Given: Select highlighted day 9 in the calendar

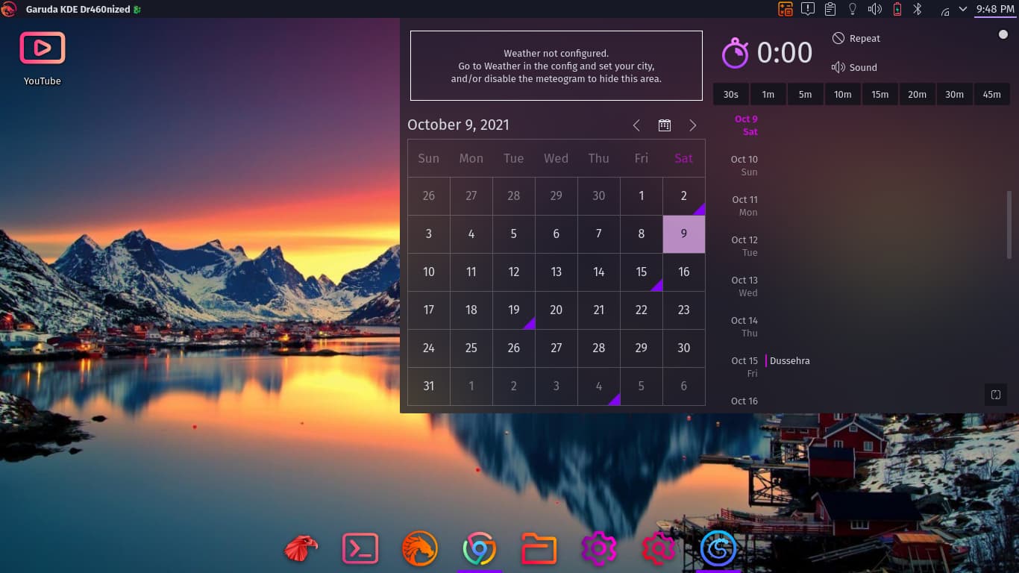Looking at the screenshot, I should (684, 234).
